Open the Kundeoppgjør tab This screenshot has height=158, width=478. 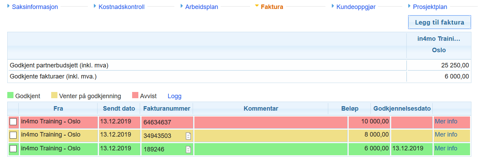(x=356, y=7)
